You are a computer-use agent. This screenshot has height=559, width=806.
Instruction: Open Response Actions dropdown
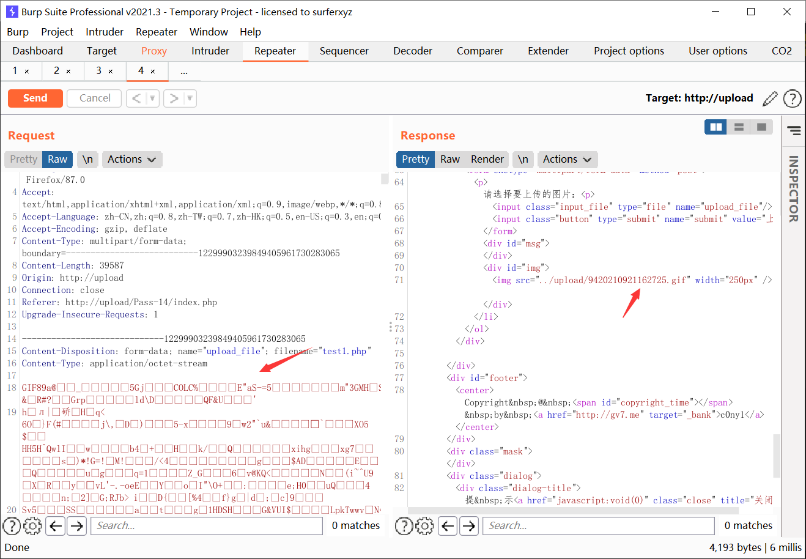pyautogui.click(x=567, y=160)
